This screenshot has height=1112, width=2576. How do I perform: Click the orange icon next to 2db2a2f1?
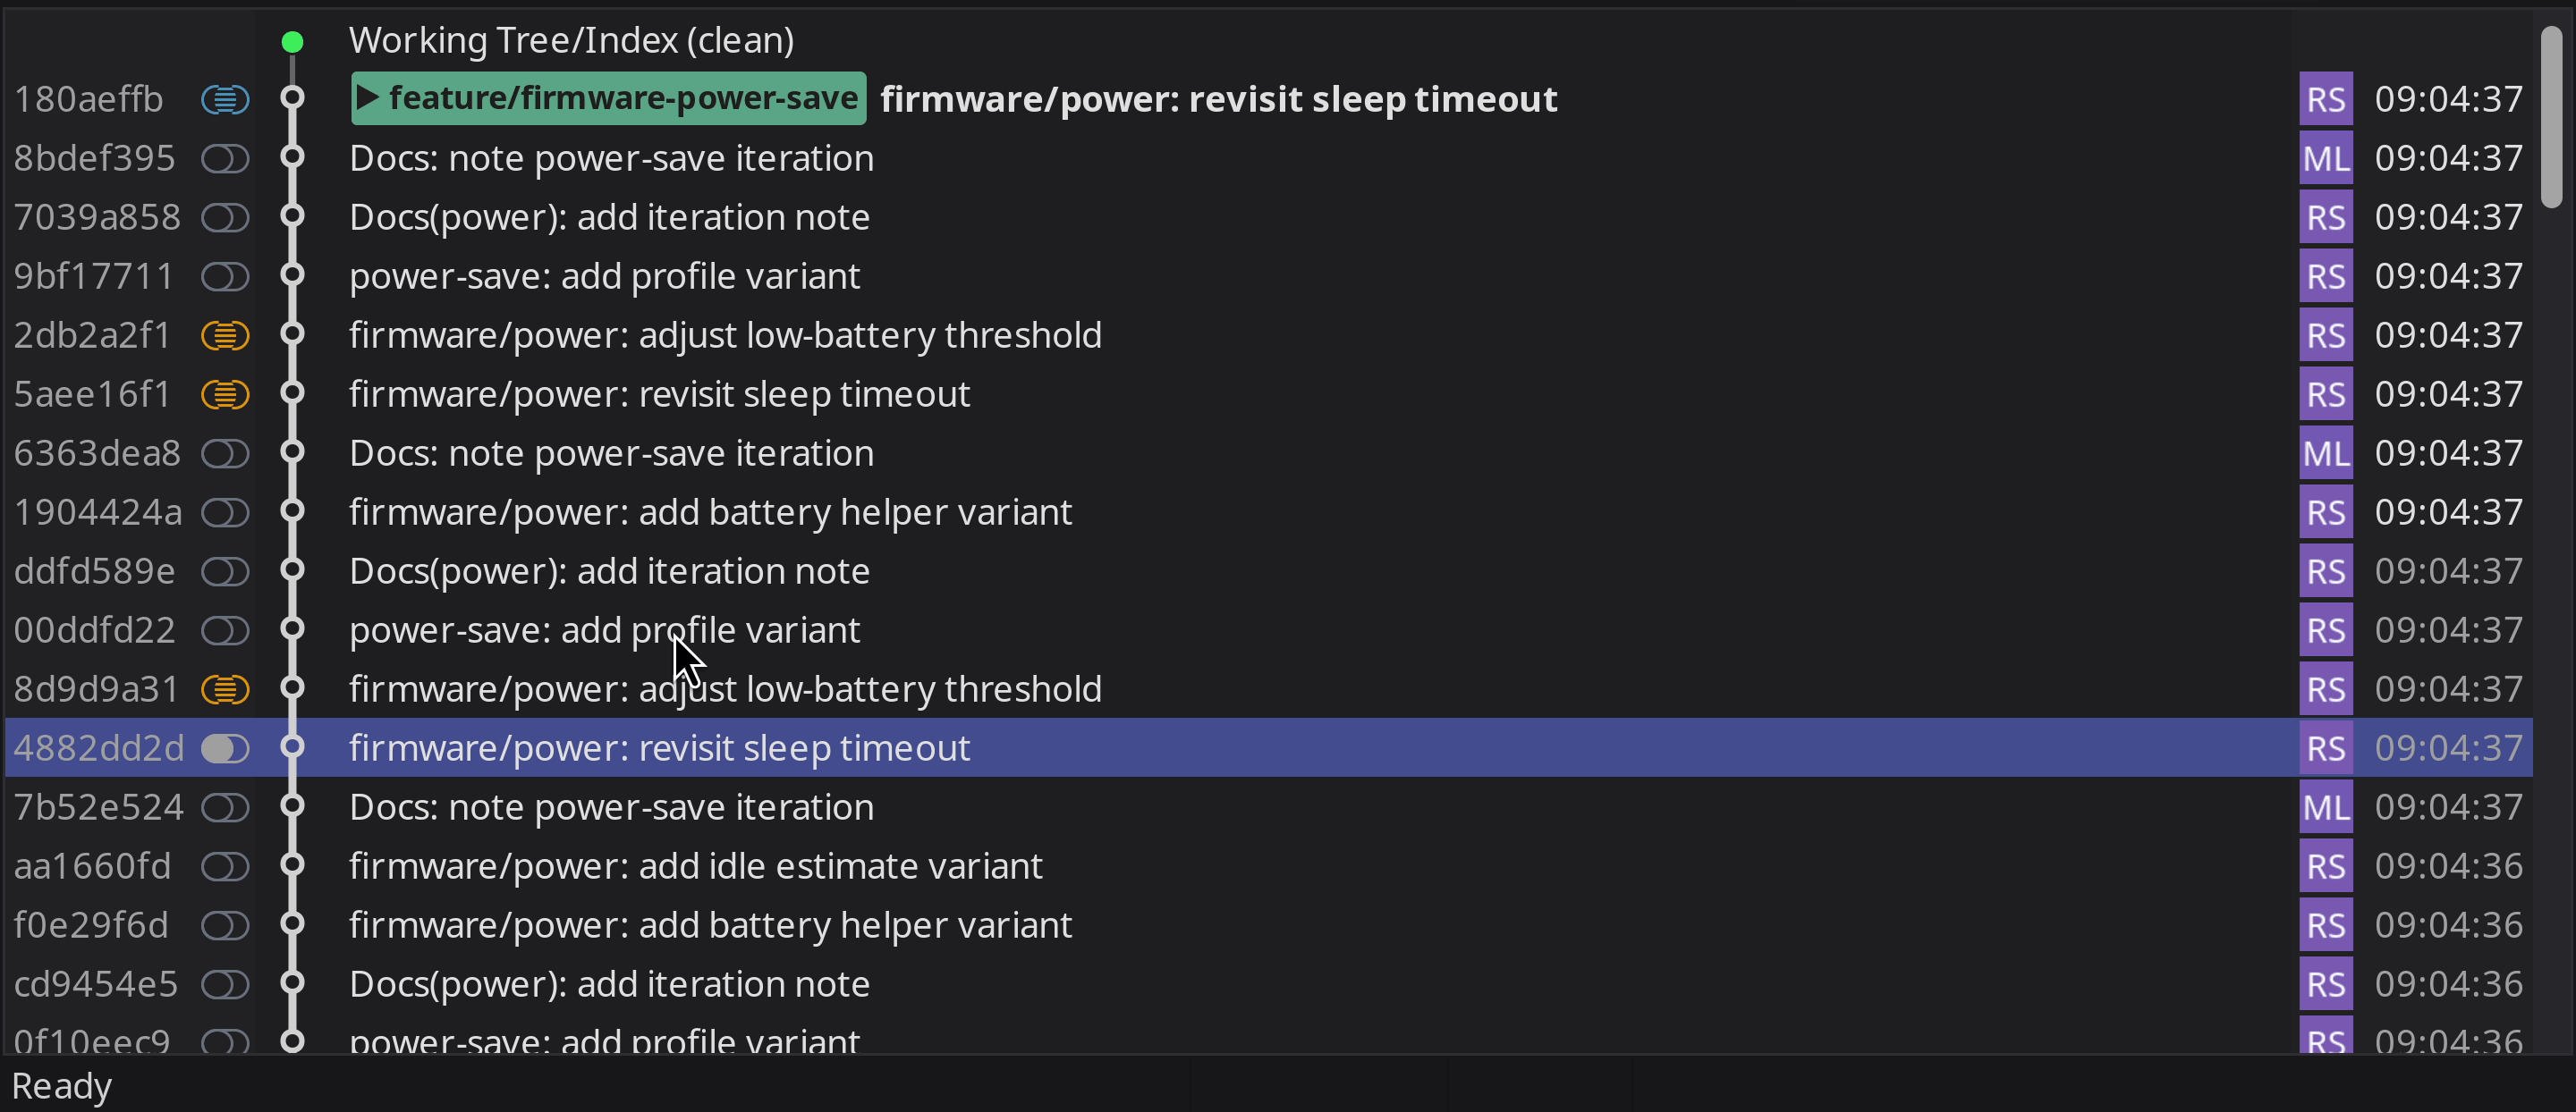click(x=225, y=334)
